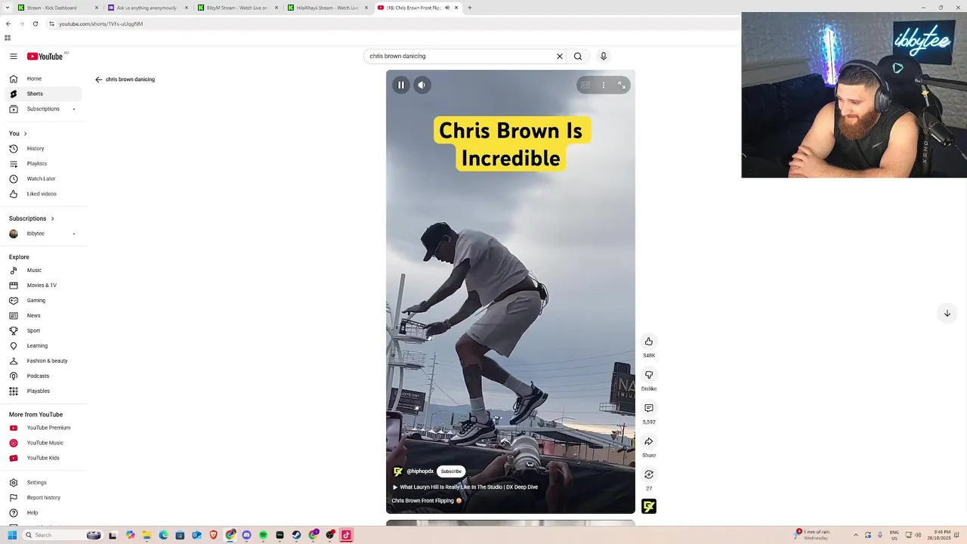This screenshot has height=544, width=967.
Task: Expand the You section
Action: pos(18,134)
